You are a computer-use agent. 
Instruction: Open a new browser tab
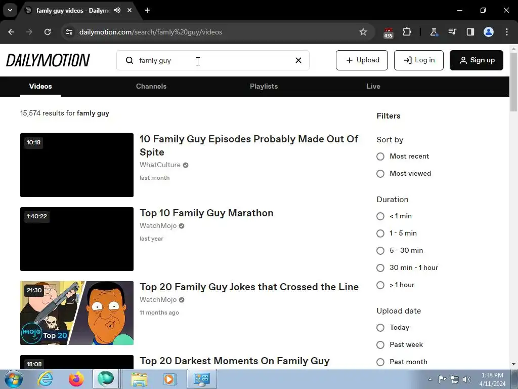[x=148, y=10]
